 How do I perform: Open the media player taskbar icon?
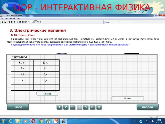pyautogui.click(x=26, y=121)
